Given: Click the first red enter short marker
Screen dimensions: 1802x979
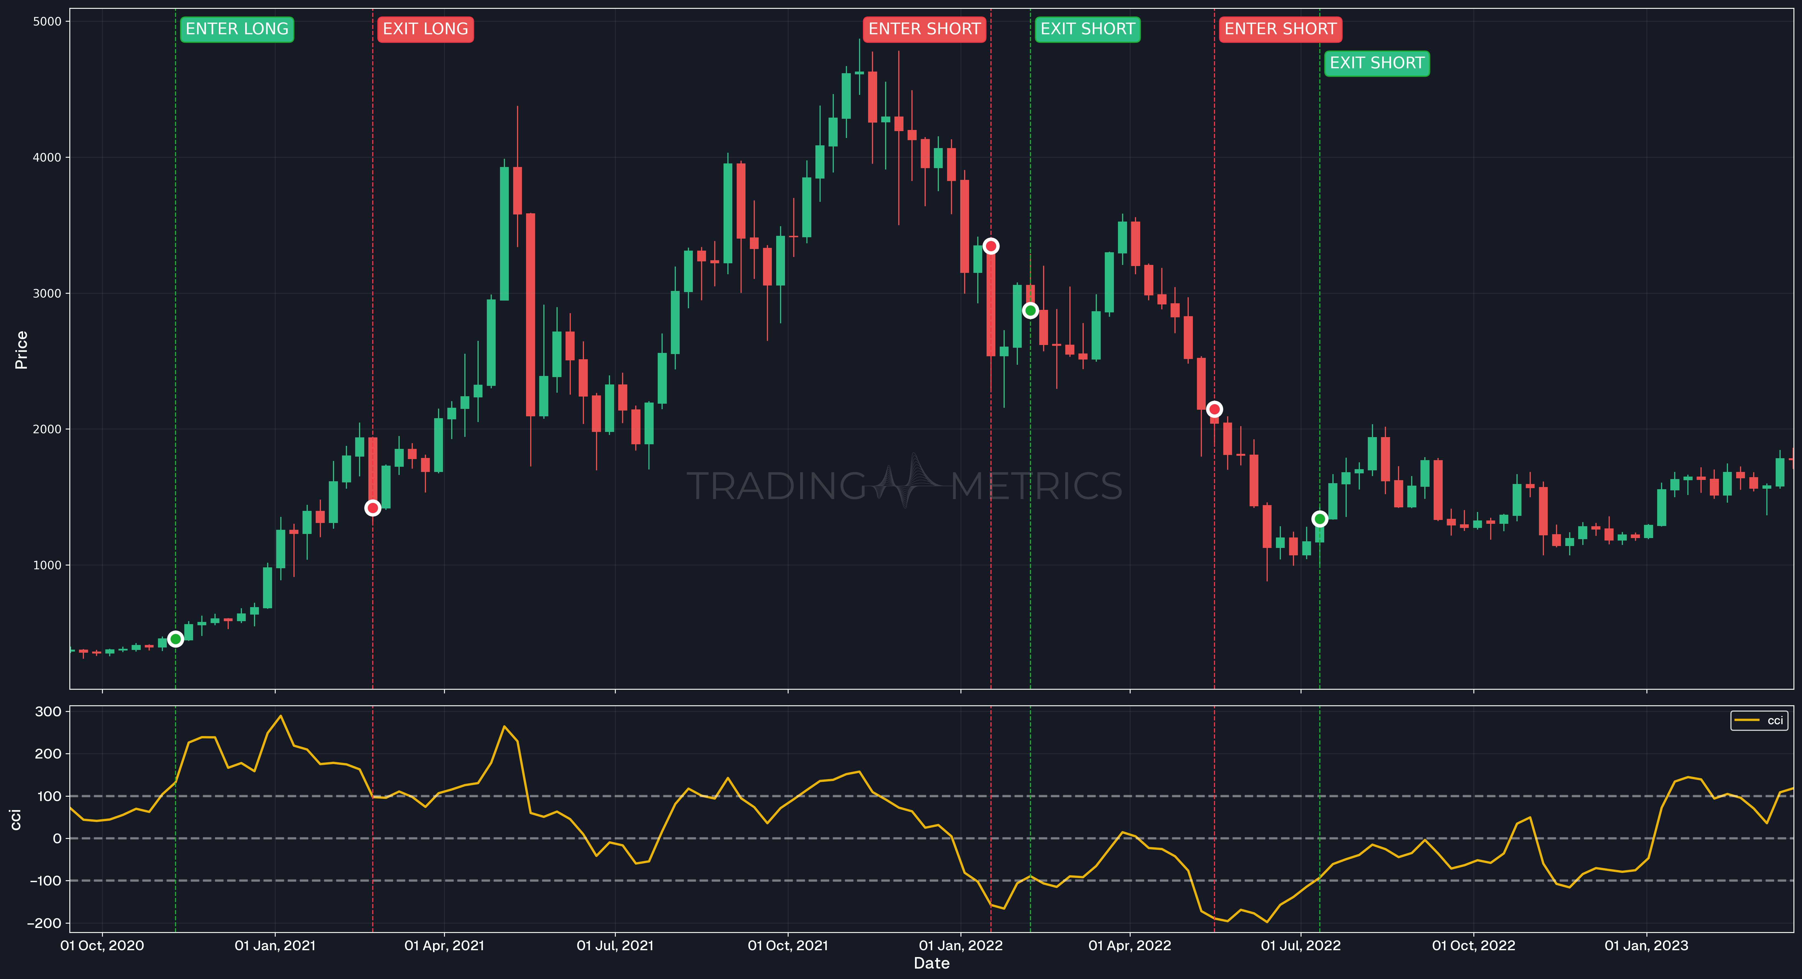Looking at the screenshot, I should click(990, 246).
